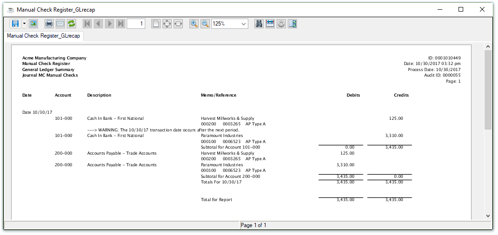Screen dimensions: 498x235
Task: Click the 'Memo/Reference' column header
Action: click(219, 95)
